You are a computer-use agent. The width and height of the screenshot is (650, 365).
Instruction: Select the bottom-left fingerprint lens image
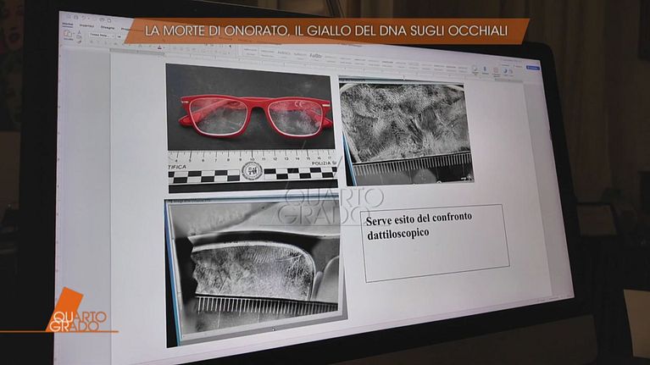pos(253,269)
